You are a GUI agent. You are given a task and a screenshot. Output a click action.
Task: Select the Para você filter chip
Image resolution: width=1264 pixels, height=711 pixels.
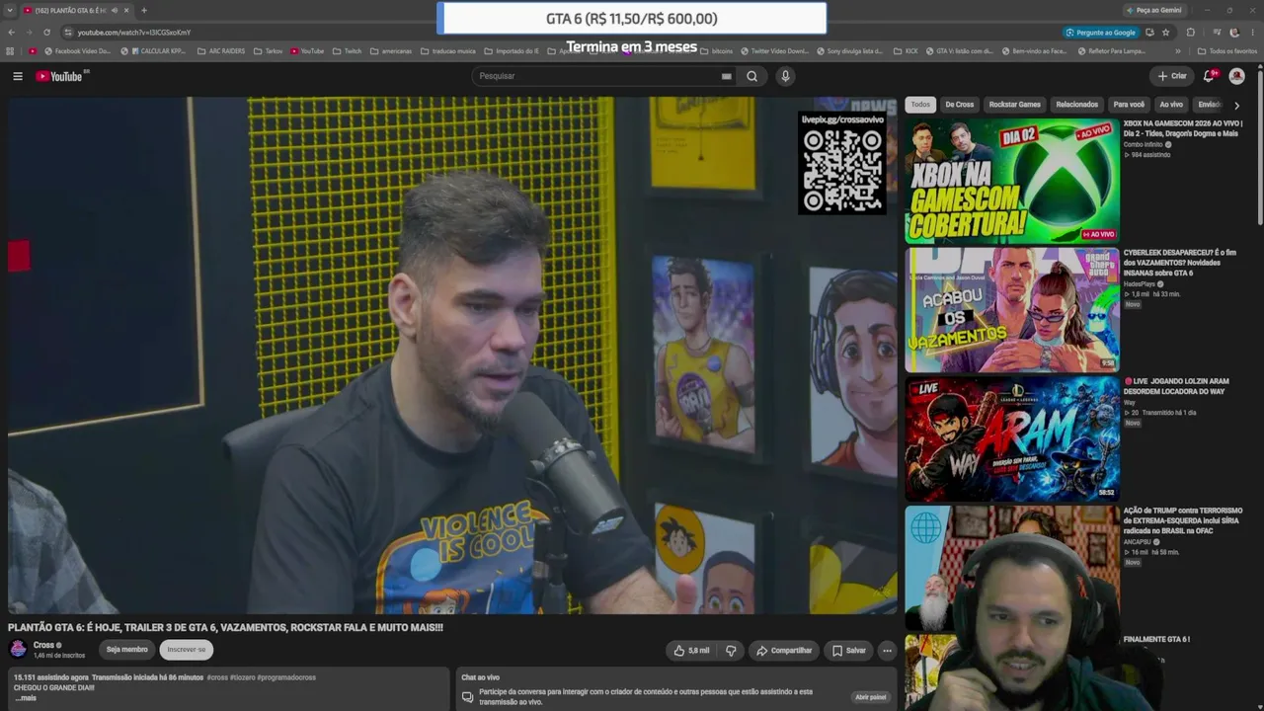pos(1129,105)
